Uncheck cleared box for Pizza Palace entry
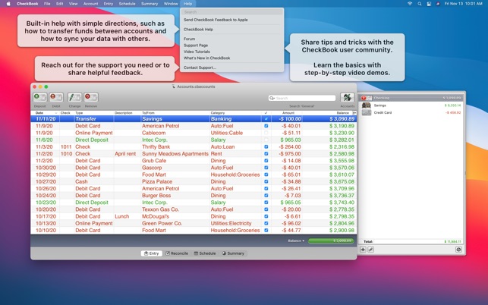 (x=266, y=181)
